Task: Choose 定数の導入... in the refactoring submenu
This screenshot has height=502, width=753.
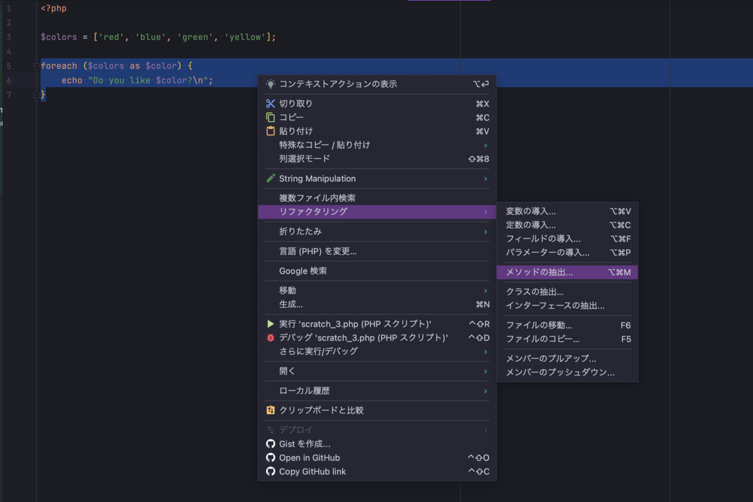Action: 567,225
